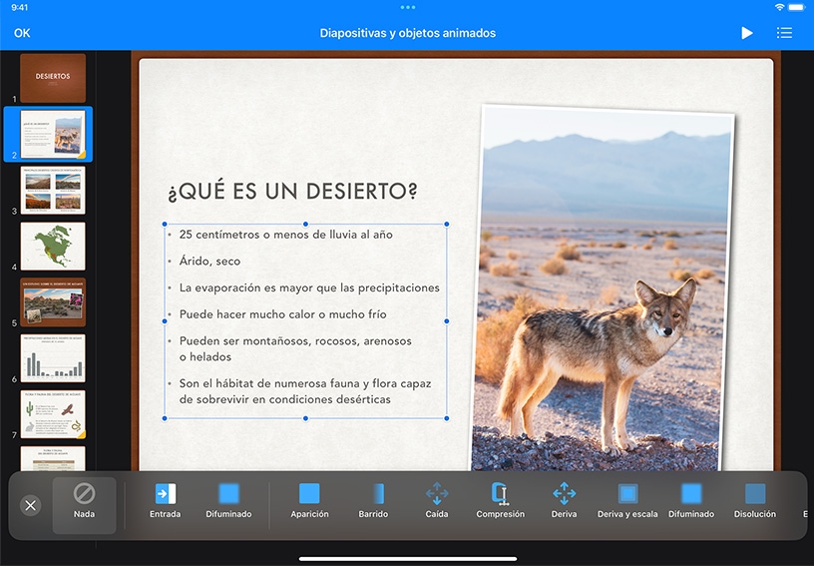The image size is (814, 566).
Task: Tap OK to finish animating
Action: click(22, 33)
